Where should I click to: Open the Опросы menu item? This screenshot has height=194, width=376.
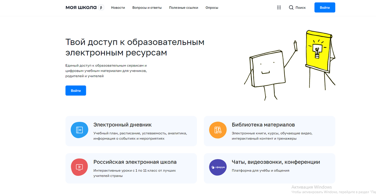pyautogui.click(x=212, y=8)
